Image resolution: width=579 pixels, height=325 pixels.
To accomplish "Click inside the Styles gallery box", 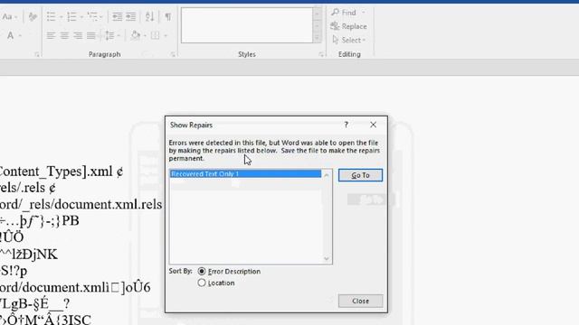I will pyautogui.click(x=247, y=25).
